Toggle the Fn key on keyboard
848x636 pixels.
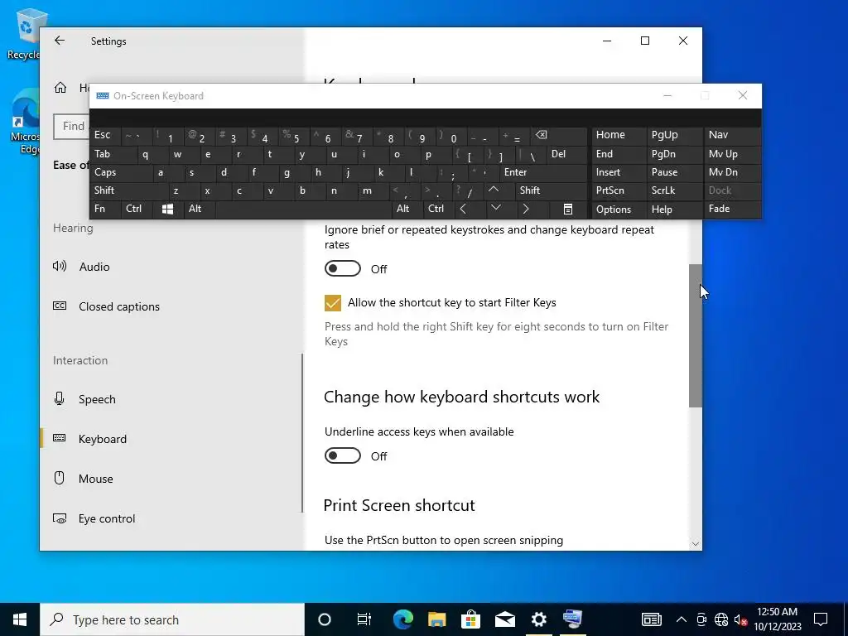click(x=105, y=209)
